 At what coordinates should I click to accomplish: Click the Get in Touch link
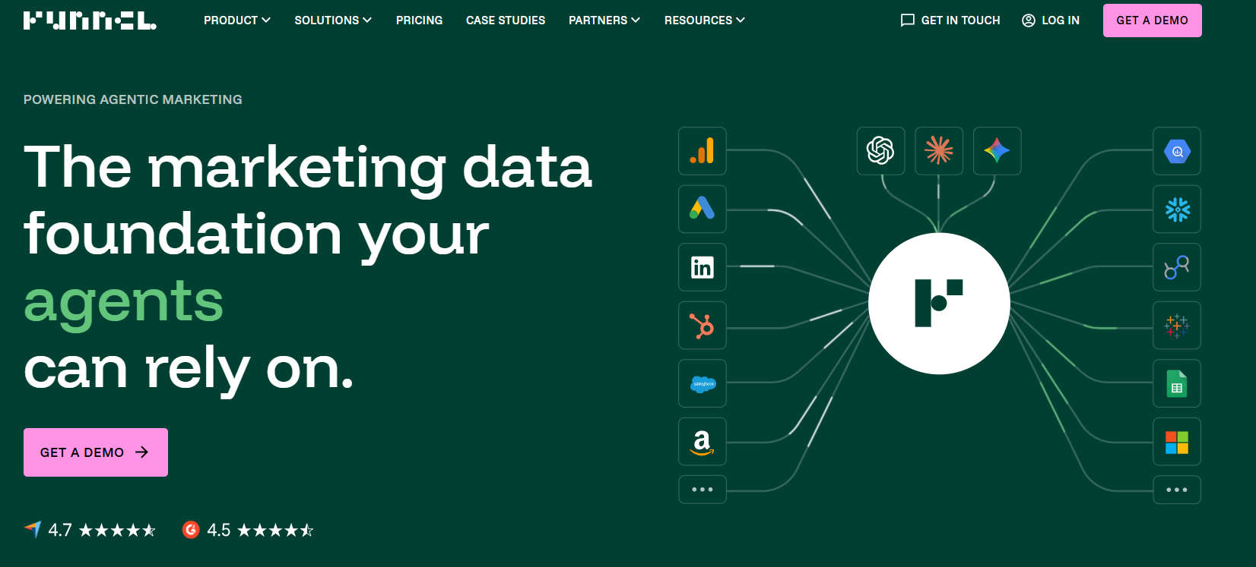pyautogui.click(x=950, y=20)
